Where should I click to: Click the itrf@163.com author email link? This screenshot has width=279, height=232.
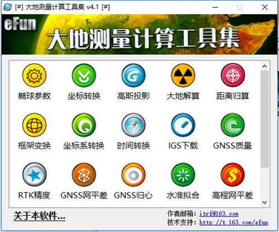click(219, 214)
